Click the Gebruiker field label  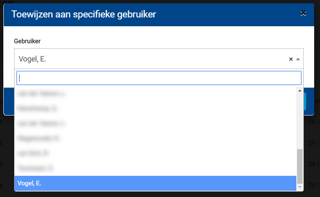(x=27, y=41)
